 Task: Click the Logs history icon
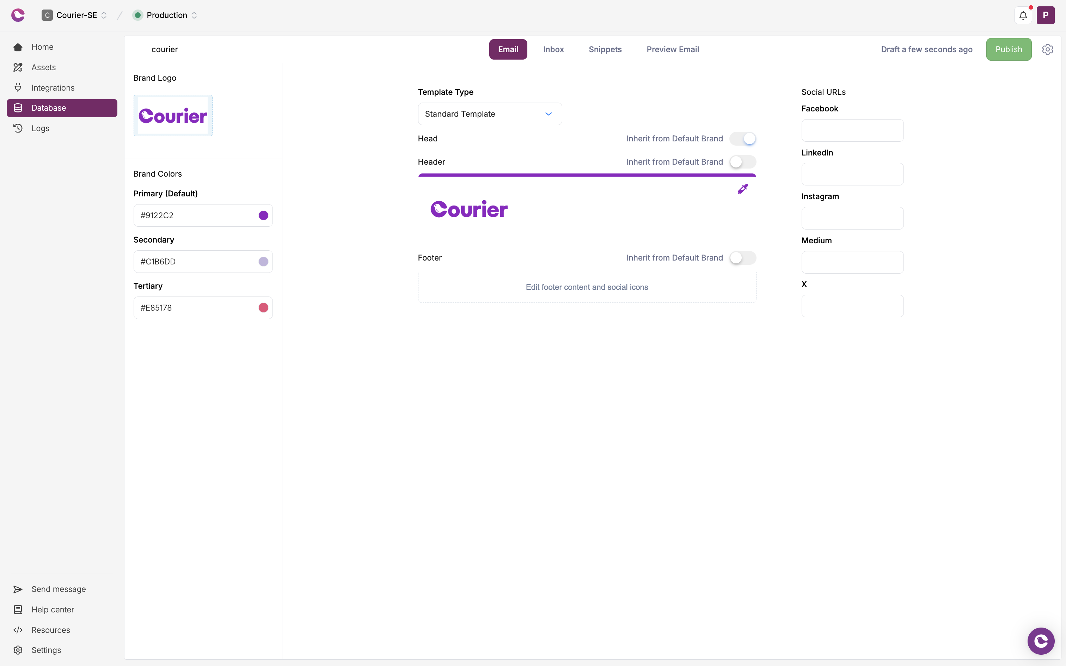tap(18, 128)
